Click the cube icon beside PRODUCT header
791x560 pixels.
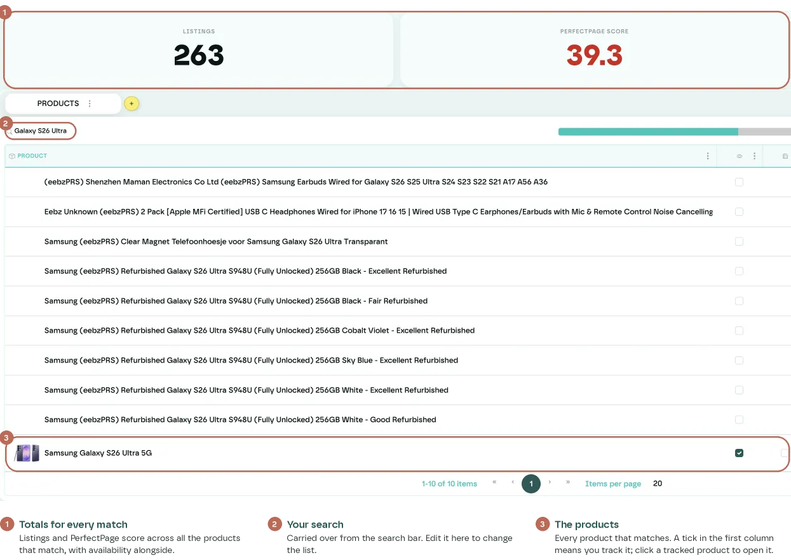click(x=12, y=156)
